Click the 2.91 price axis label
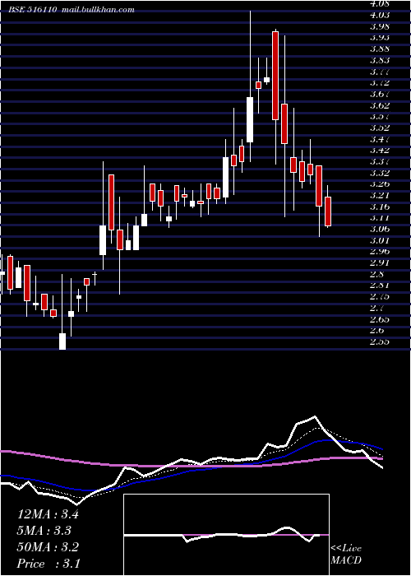Image resolution: width=411 pixels, height=576 pixels. (379, 263)
